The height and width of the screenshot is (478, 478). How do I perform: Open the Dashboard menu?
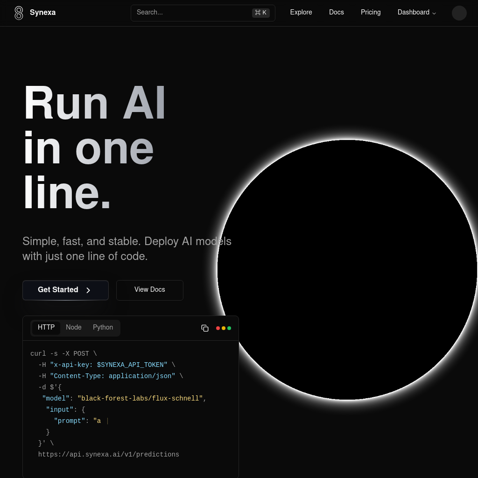tap(414, 13)
